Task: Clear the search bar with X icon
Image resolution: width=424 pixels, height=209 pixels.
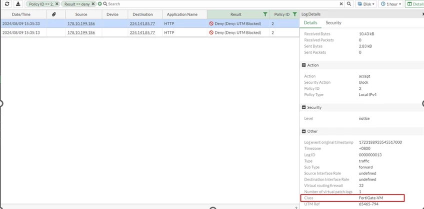Action: [x=341, y=4]
